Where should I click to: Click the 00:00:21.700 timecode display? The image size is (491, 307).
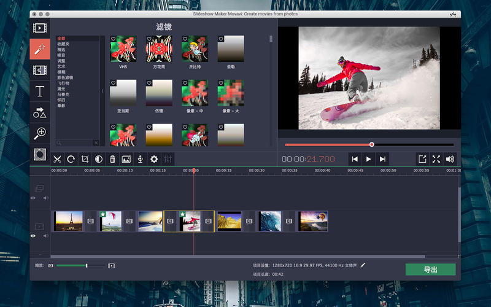[308, 159]
